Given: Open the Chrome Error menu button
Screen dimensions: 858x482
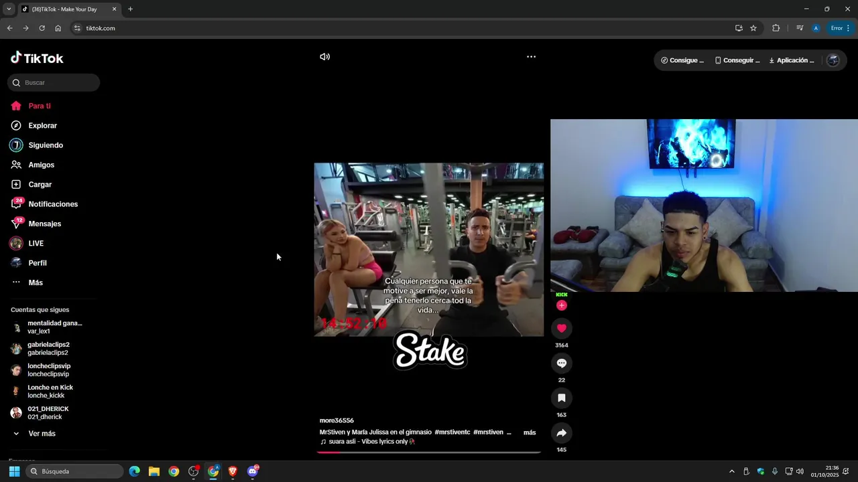Looking at the screenshot, I should click(x=841, y=28).
